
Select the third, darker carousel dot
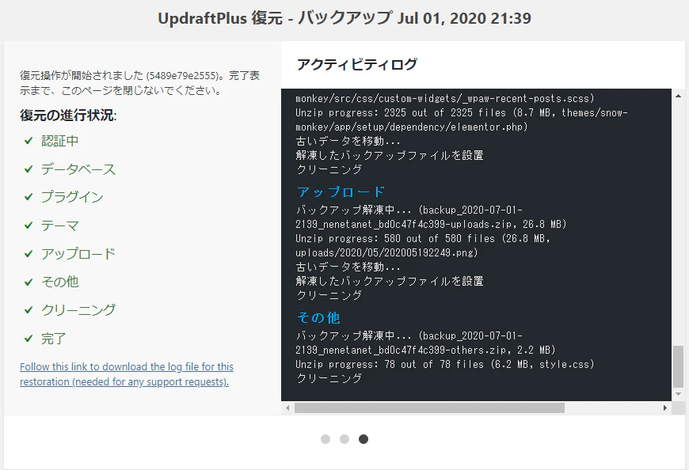[364, 439]
